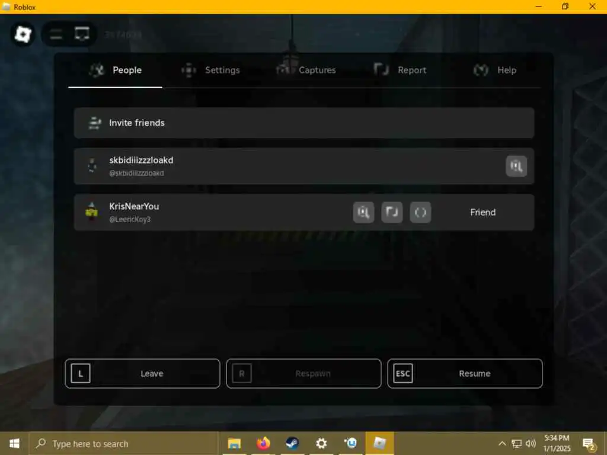Open Firefox from taskbar
This screenshot has width=607, height=455.
263,443
